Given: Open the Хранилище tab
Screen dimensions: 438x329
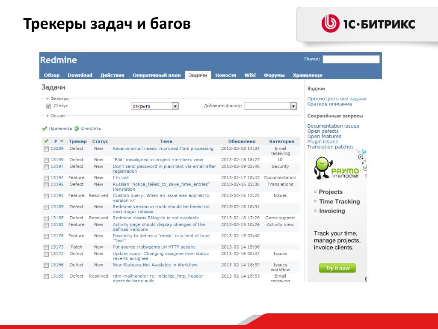Looking at the screenshot, I should click(308, 75).
